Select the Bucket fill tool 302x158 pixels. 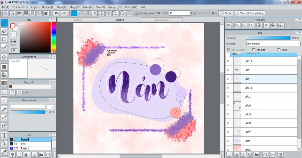(x=4, y=75)
